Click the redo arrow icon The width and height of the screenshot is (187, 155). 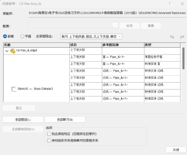tap(182, 37)
